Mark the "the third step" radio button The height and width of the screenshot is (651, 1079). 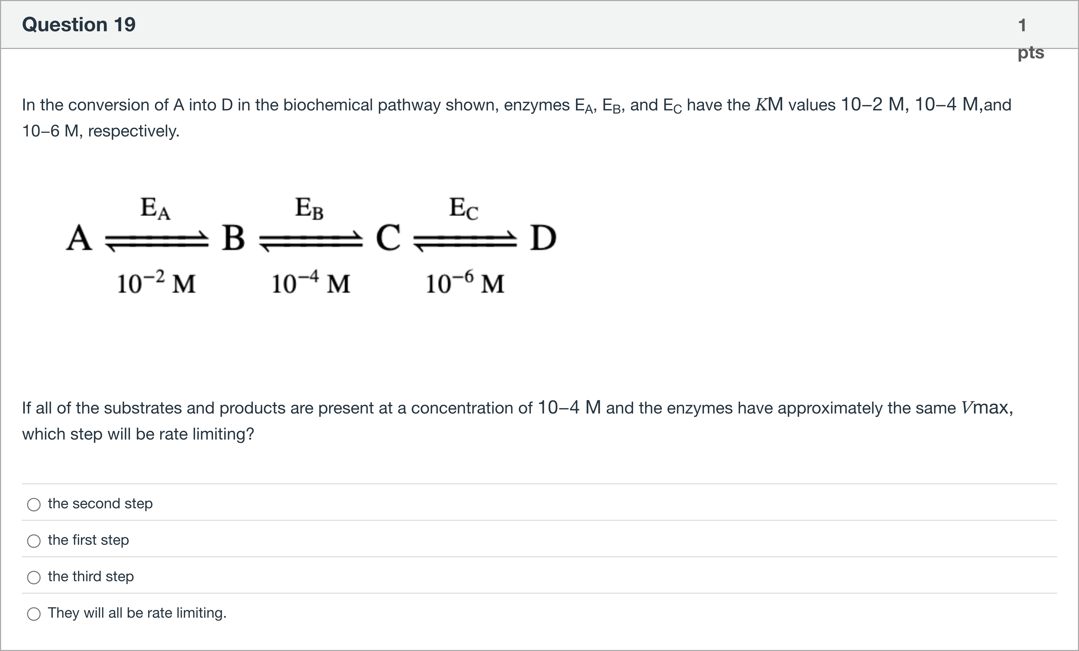tap(34, 577)
